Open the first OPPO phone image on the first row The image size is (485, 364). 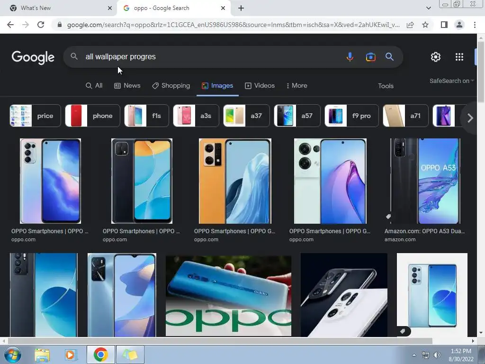click(x=50, y=181)
